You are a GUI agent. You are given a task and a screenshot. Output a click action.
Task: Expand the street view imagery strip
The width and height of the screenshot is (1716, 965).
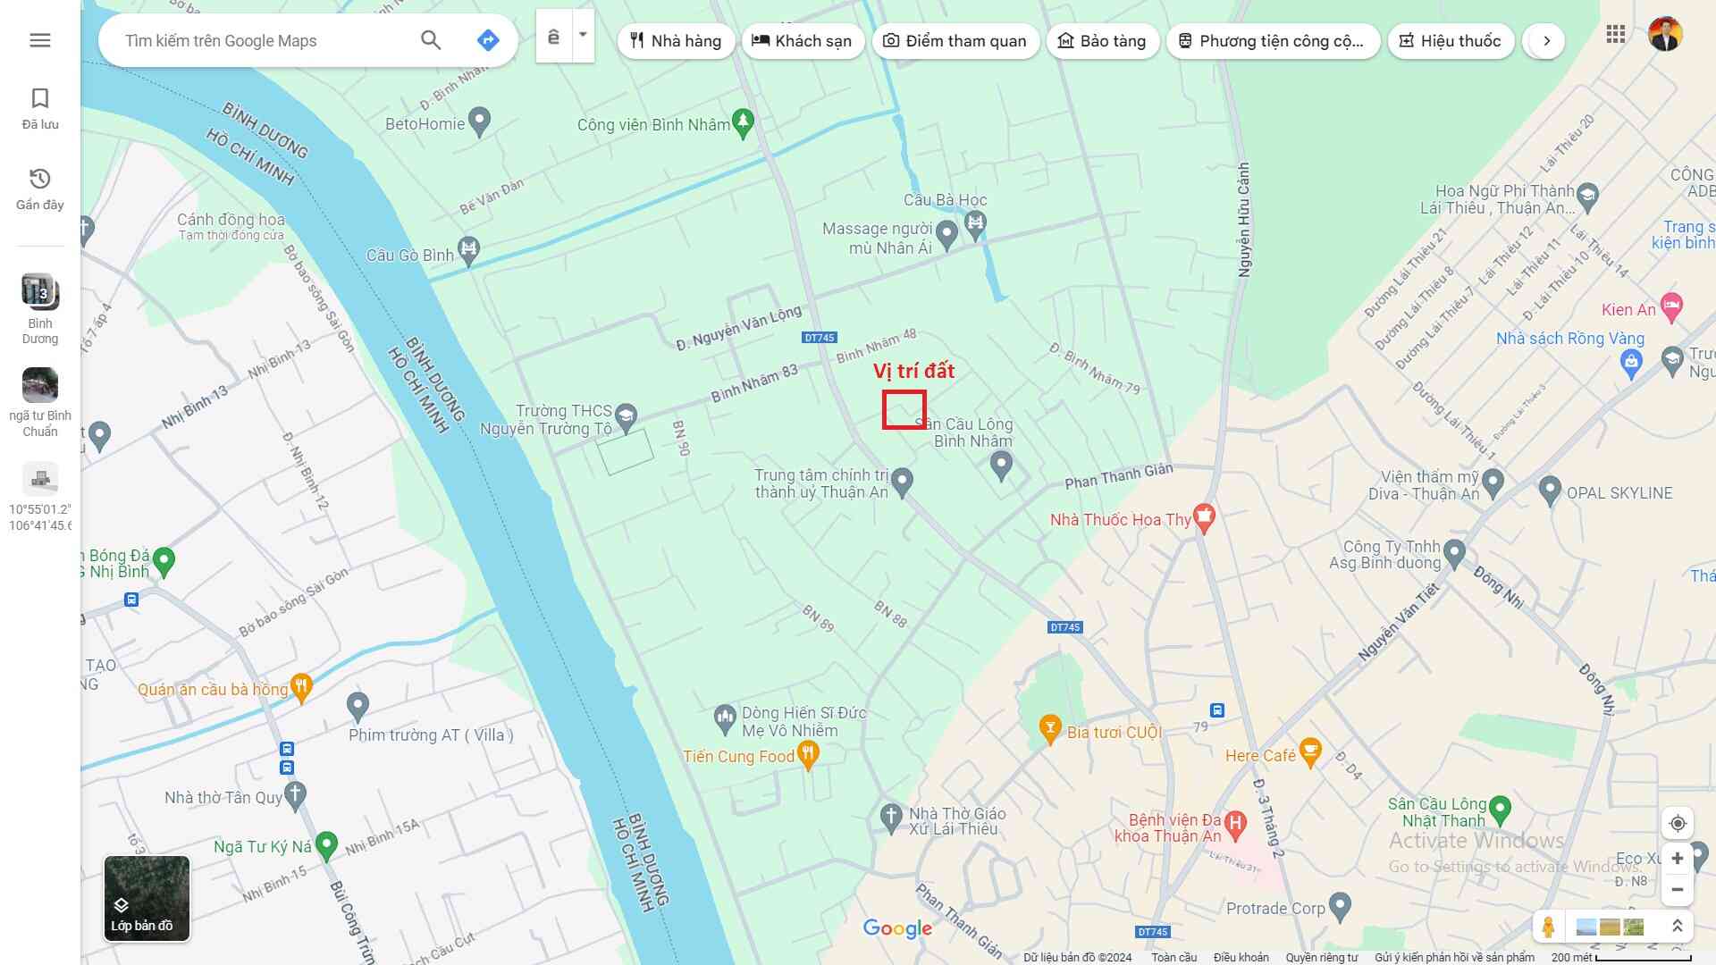(1678, 927)
